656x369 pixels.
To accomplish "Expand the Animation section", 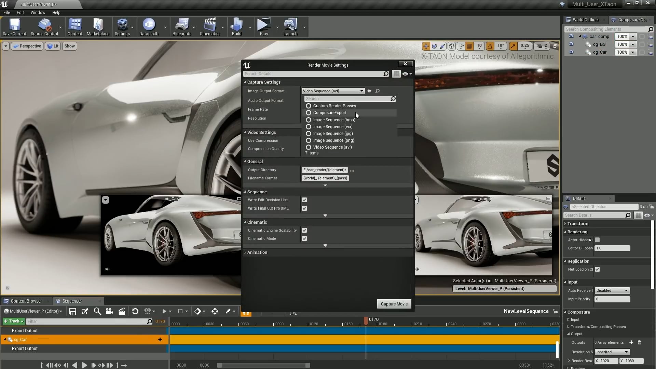I will 245,252.
